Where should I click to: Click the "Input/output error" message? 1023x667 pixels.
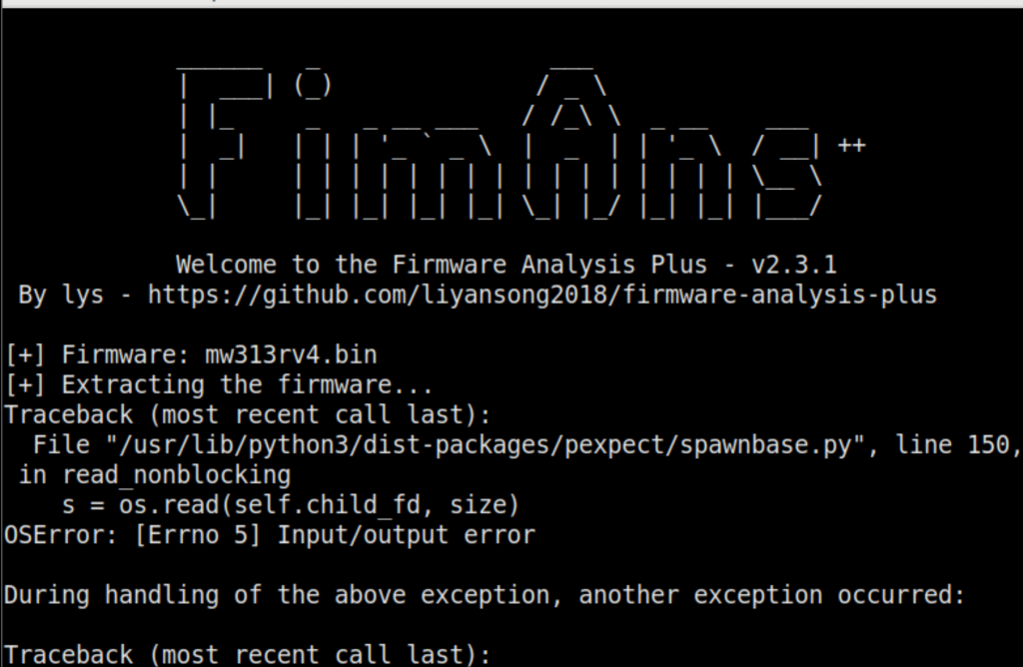pyautogui.click(x=406, y=535)
